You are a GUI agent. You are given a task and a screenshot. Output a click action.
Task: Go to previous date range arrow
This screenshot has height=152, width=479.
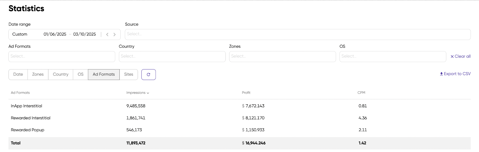pos(107,35)
